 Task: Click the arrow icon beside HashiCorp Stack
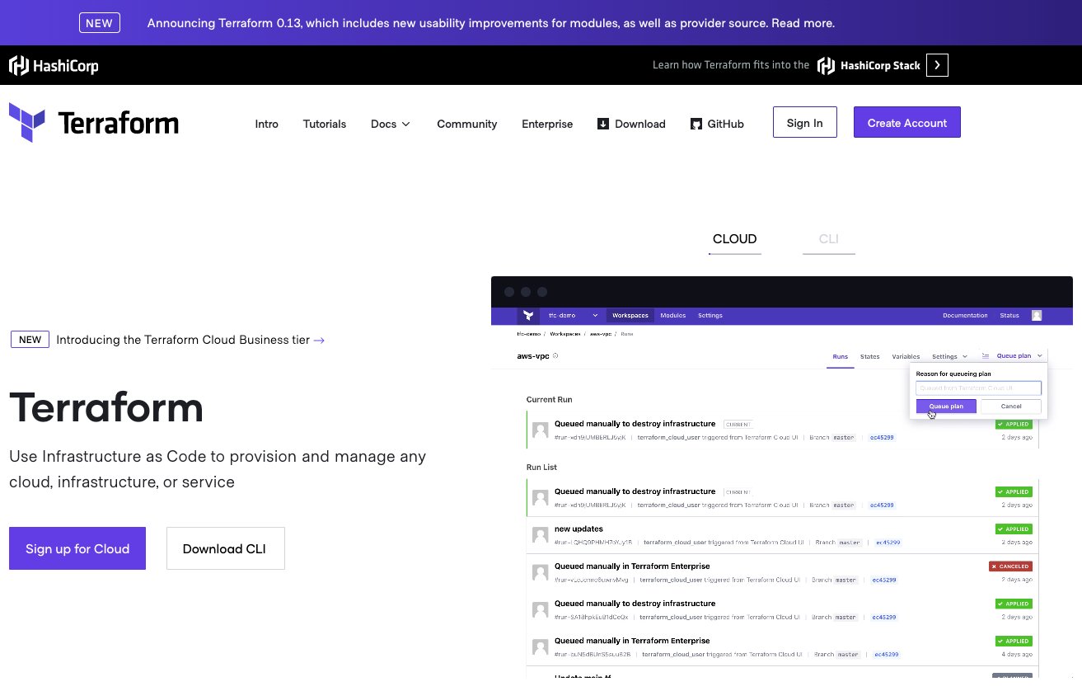click(937, 65)
